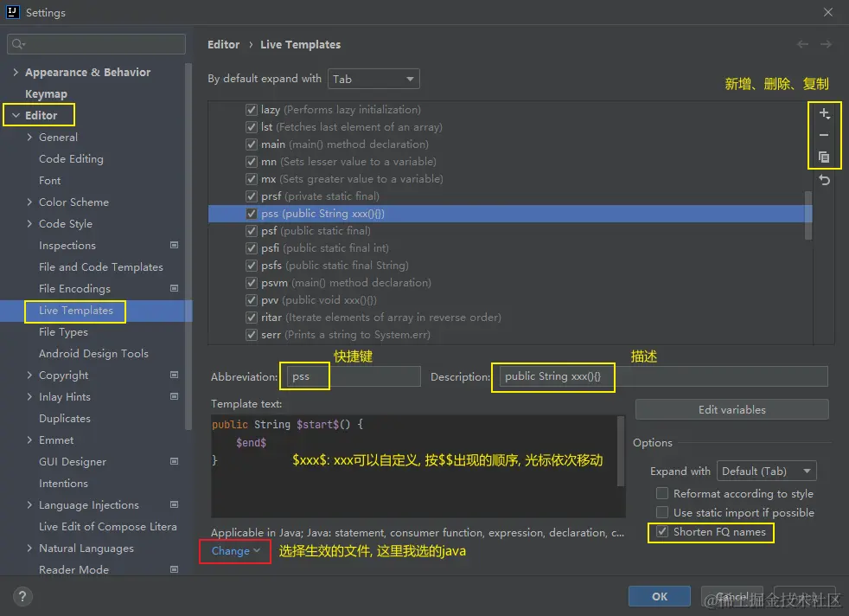Click project-level icon beside Inspections
The image size is (849, 616).
point(175,246)
